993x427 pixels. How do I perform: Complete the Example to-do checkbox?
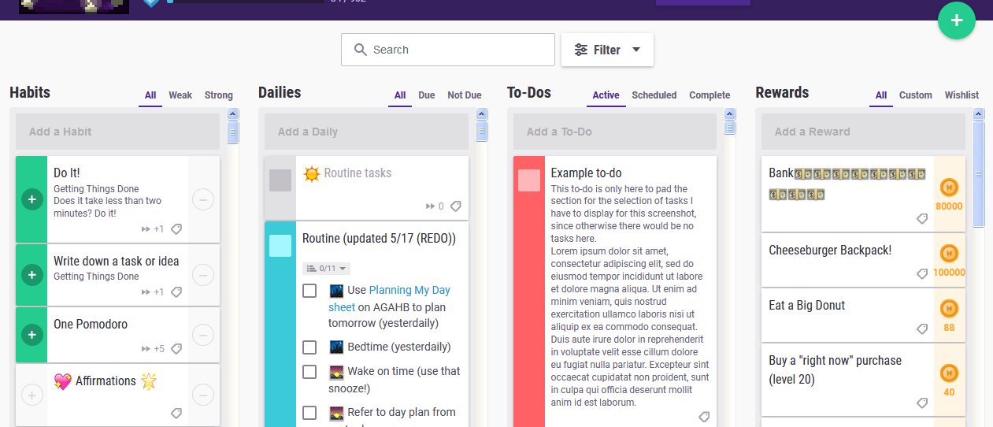click(x=529, y=180)
